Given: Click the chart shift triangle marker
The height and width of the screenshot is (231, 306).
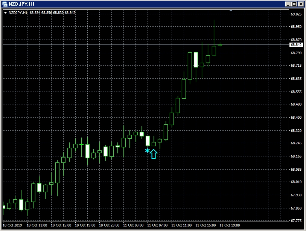Looking at the screenshot, I should [231, 11].
